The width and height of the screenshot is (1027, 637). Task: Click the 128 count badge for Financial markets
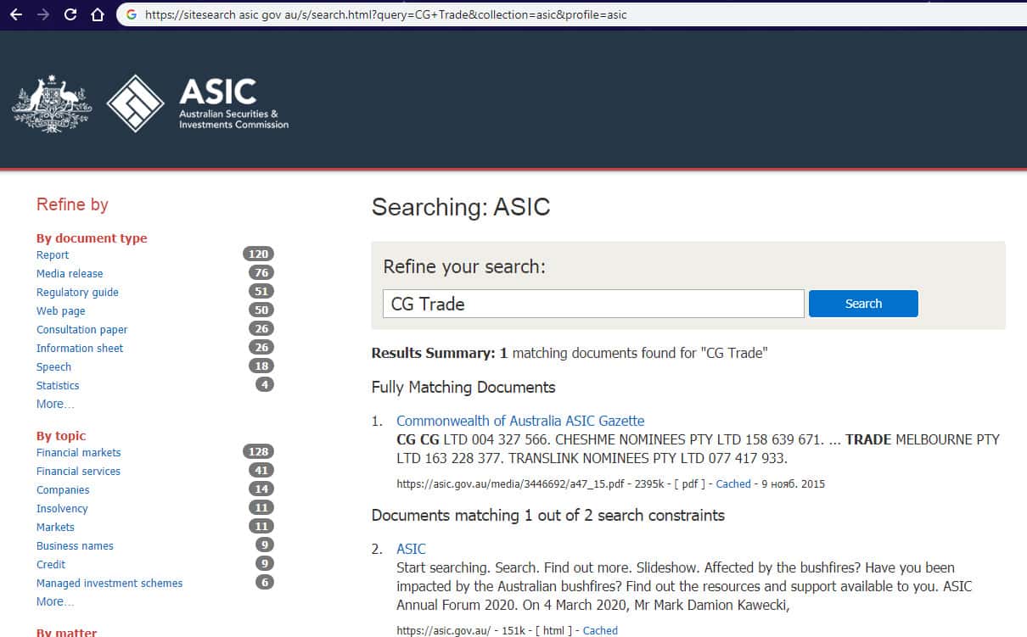(x=258, y=451)
